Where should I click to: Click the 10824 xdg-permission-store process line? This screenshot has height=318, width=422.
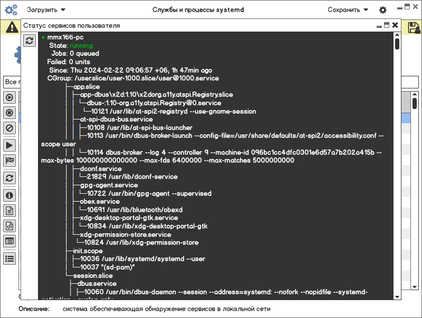pos(141,243)
